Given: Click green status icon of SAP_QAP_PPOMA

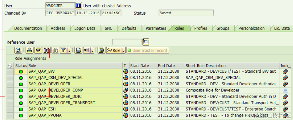Looking at the screenshot, I should 21,115.
